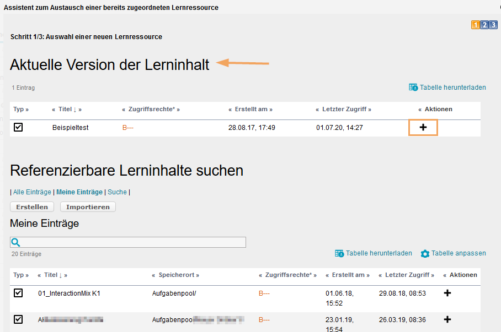
Task: Toggle the 01_InteractionMix K1 checkbox
Action: pos(18,293)
